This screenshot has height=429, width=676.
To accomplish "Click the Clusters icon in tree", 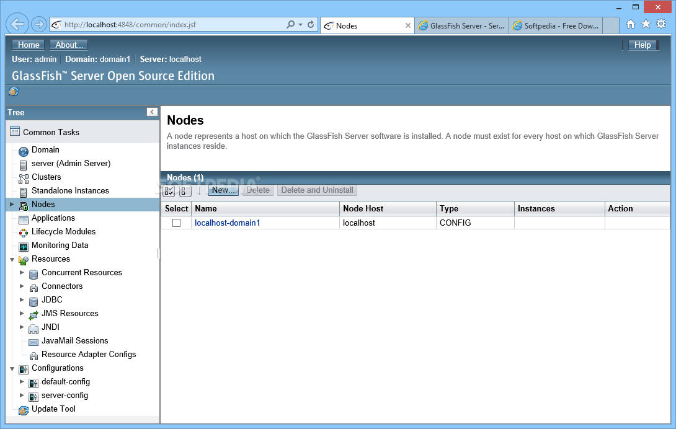I will click(x=24, y=179).
